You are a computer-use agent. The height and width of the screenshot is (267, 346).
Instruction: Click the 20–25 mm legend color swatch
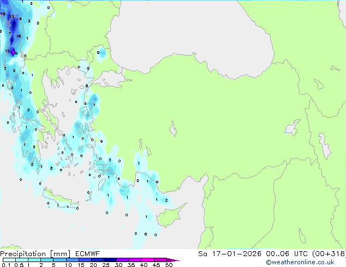97,260
